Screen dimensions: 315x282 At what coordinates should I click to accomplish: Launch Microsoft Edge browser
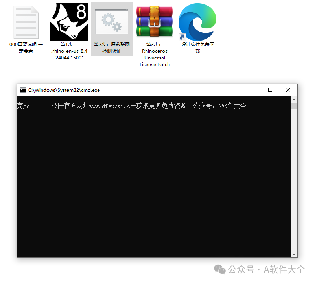197,22
